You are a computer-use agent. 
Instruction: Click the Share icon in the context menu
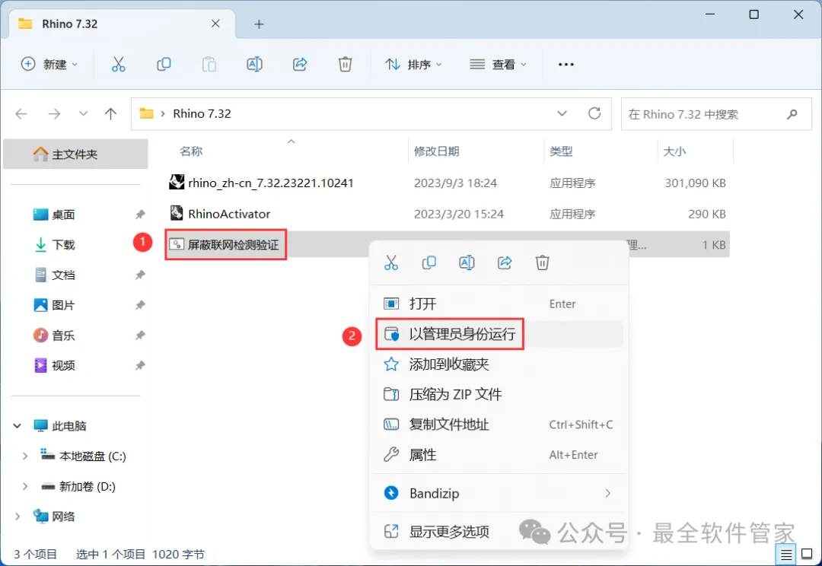tap(505, 262)
